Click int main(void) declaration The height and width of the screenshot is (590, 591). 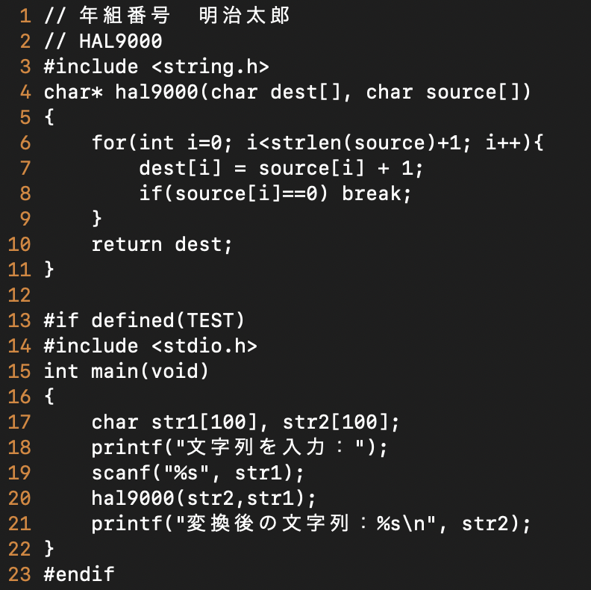(x=126, y=372)
